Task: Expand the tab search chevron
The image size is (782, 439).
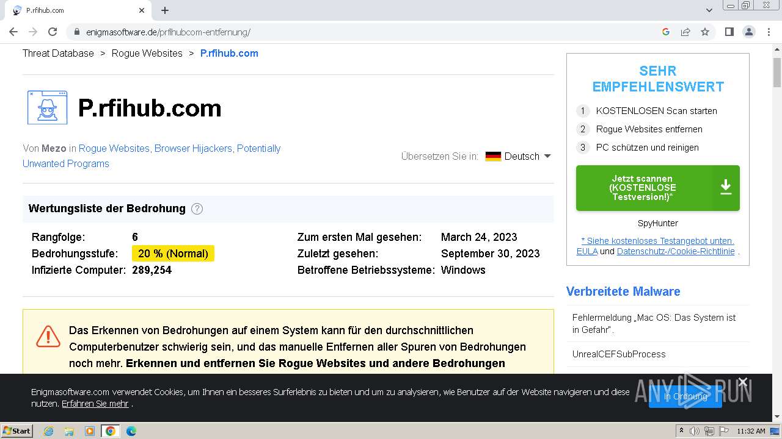Action: (x=709, y=10)
